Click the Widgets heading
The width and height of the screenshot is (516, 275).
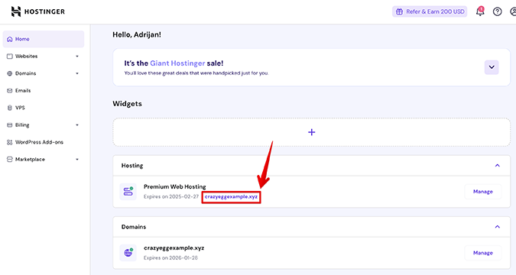(x=128, y=104)
